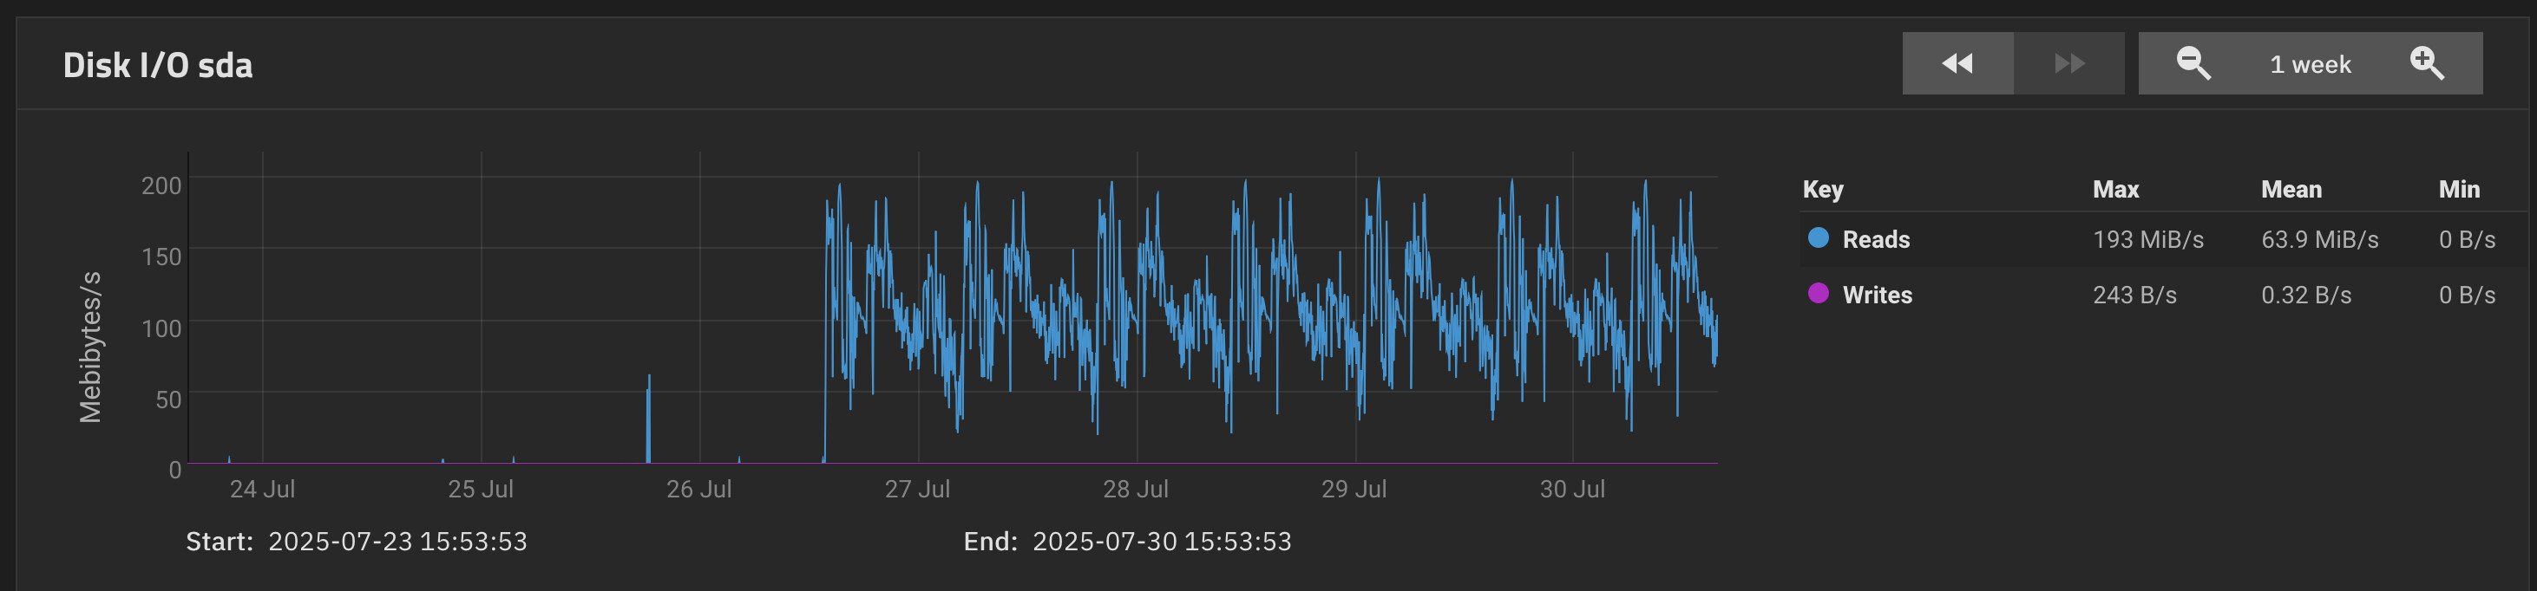2537x591 pixels.
Task: Click the 25 Jul x-axis label
Action: point(481,489)
